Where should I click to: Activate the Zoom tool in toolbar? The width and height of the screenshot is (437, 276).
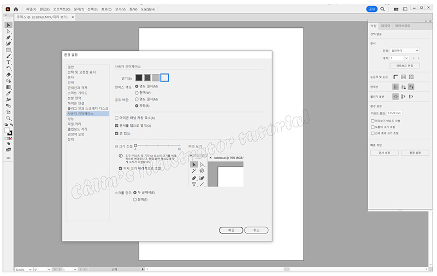tap(8, 118)
